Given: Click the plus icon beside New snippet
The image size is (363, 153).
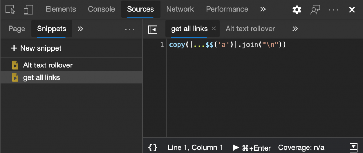Looking at the screenshot, I should (x=14, y=48).
